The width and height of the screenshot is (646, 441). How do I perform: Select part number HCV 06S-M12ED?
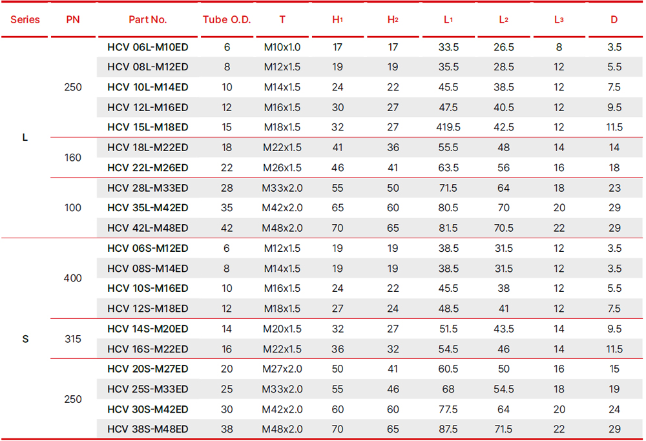pos(148,249)
